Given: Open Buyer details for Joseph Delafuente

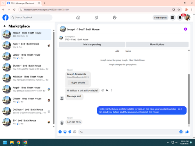Looking at the screenshot, I should [78, 83].
